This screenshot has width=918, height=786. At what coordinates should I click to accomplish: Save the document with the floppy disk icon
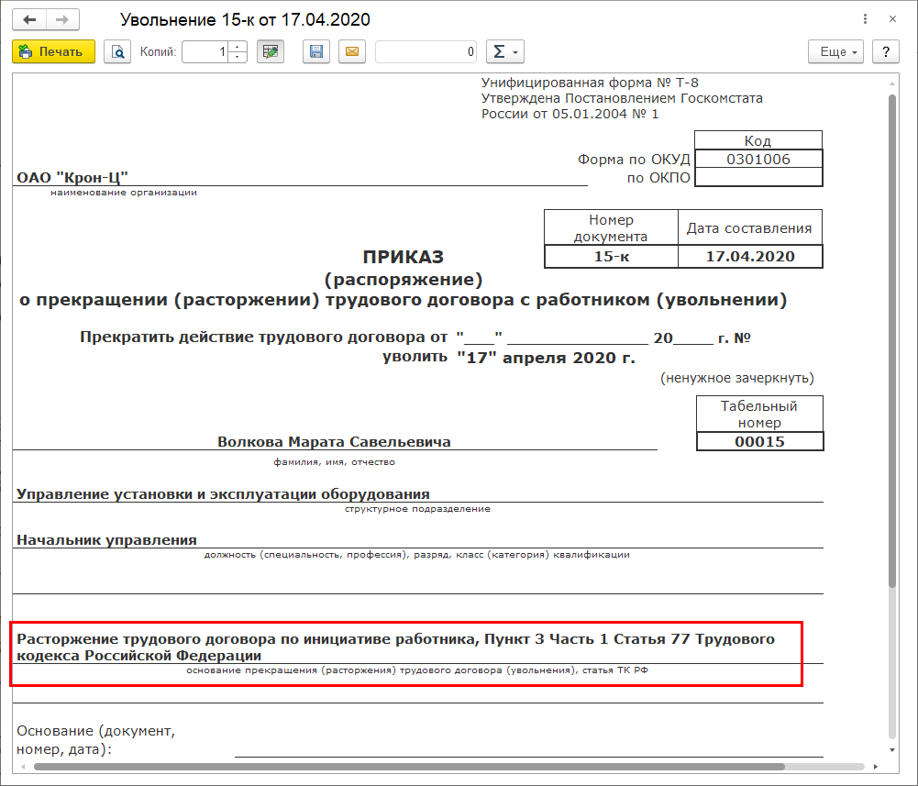(316, 51)
